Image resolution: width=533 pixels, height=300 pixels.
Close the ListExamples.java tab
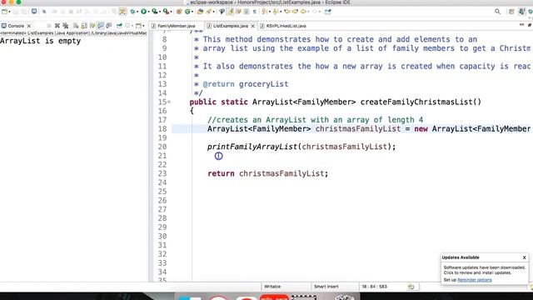pos(252,26)
